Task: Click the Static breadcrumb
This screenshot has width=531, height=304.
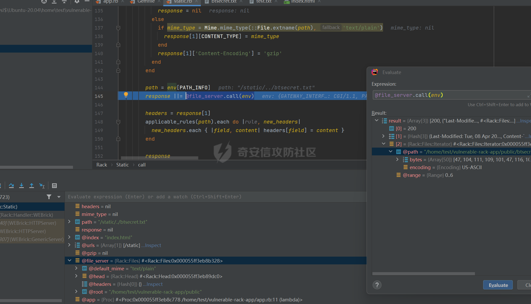Action: coord(122,165)
